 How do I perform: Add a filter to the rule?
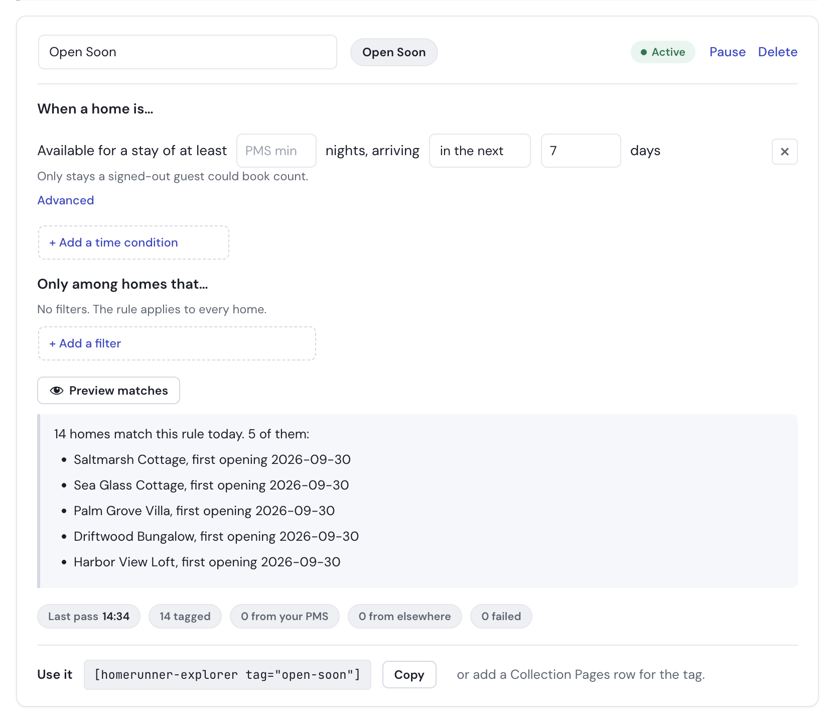pos(177,343)
